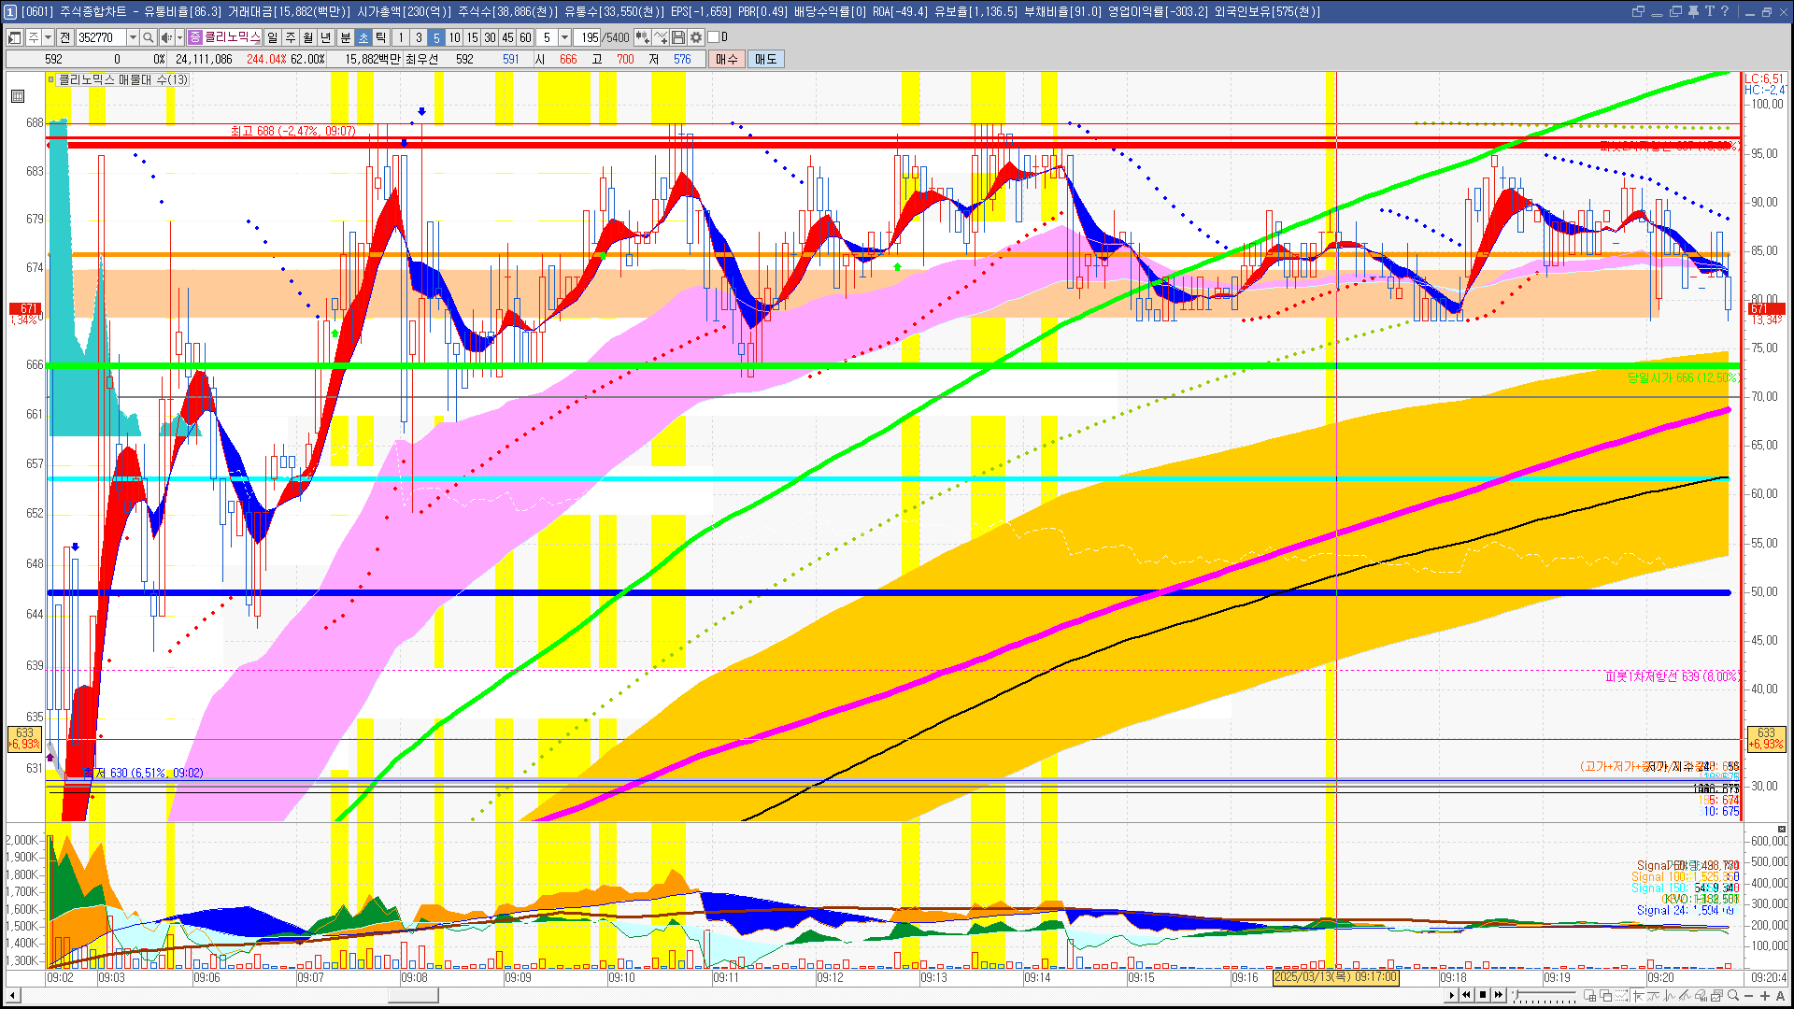Click the save chart floppy icon

678,37
